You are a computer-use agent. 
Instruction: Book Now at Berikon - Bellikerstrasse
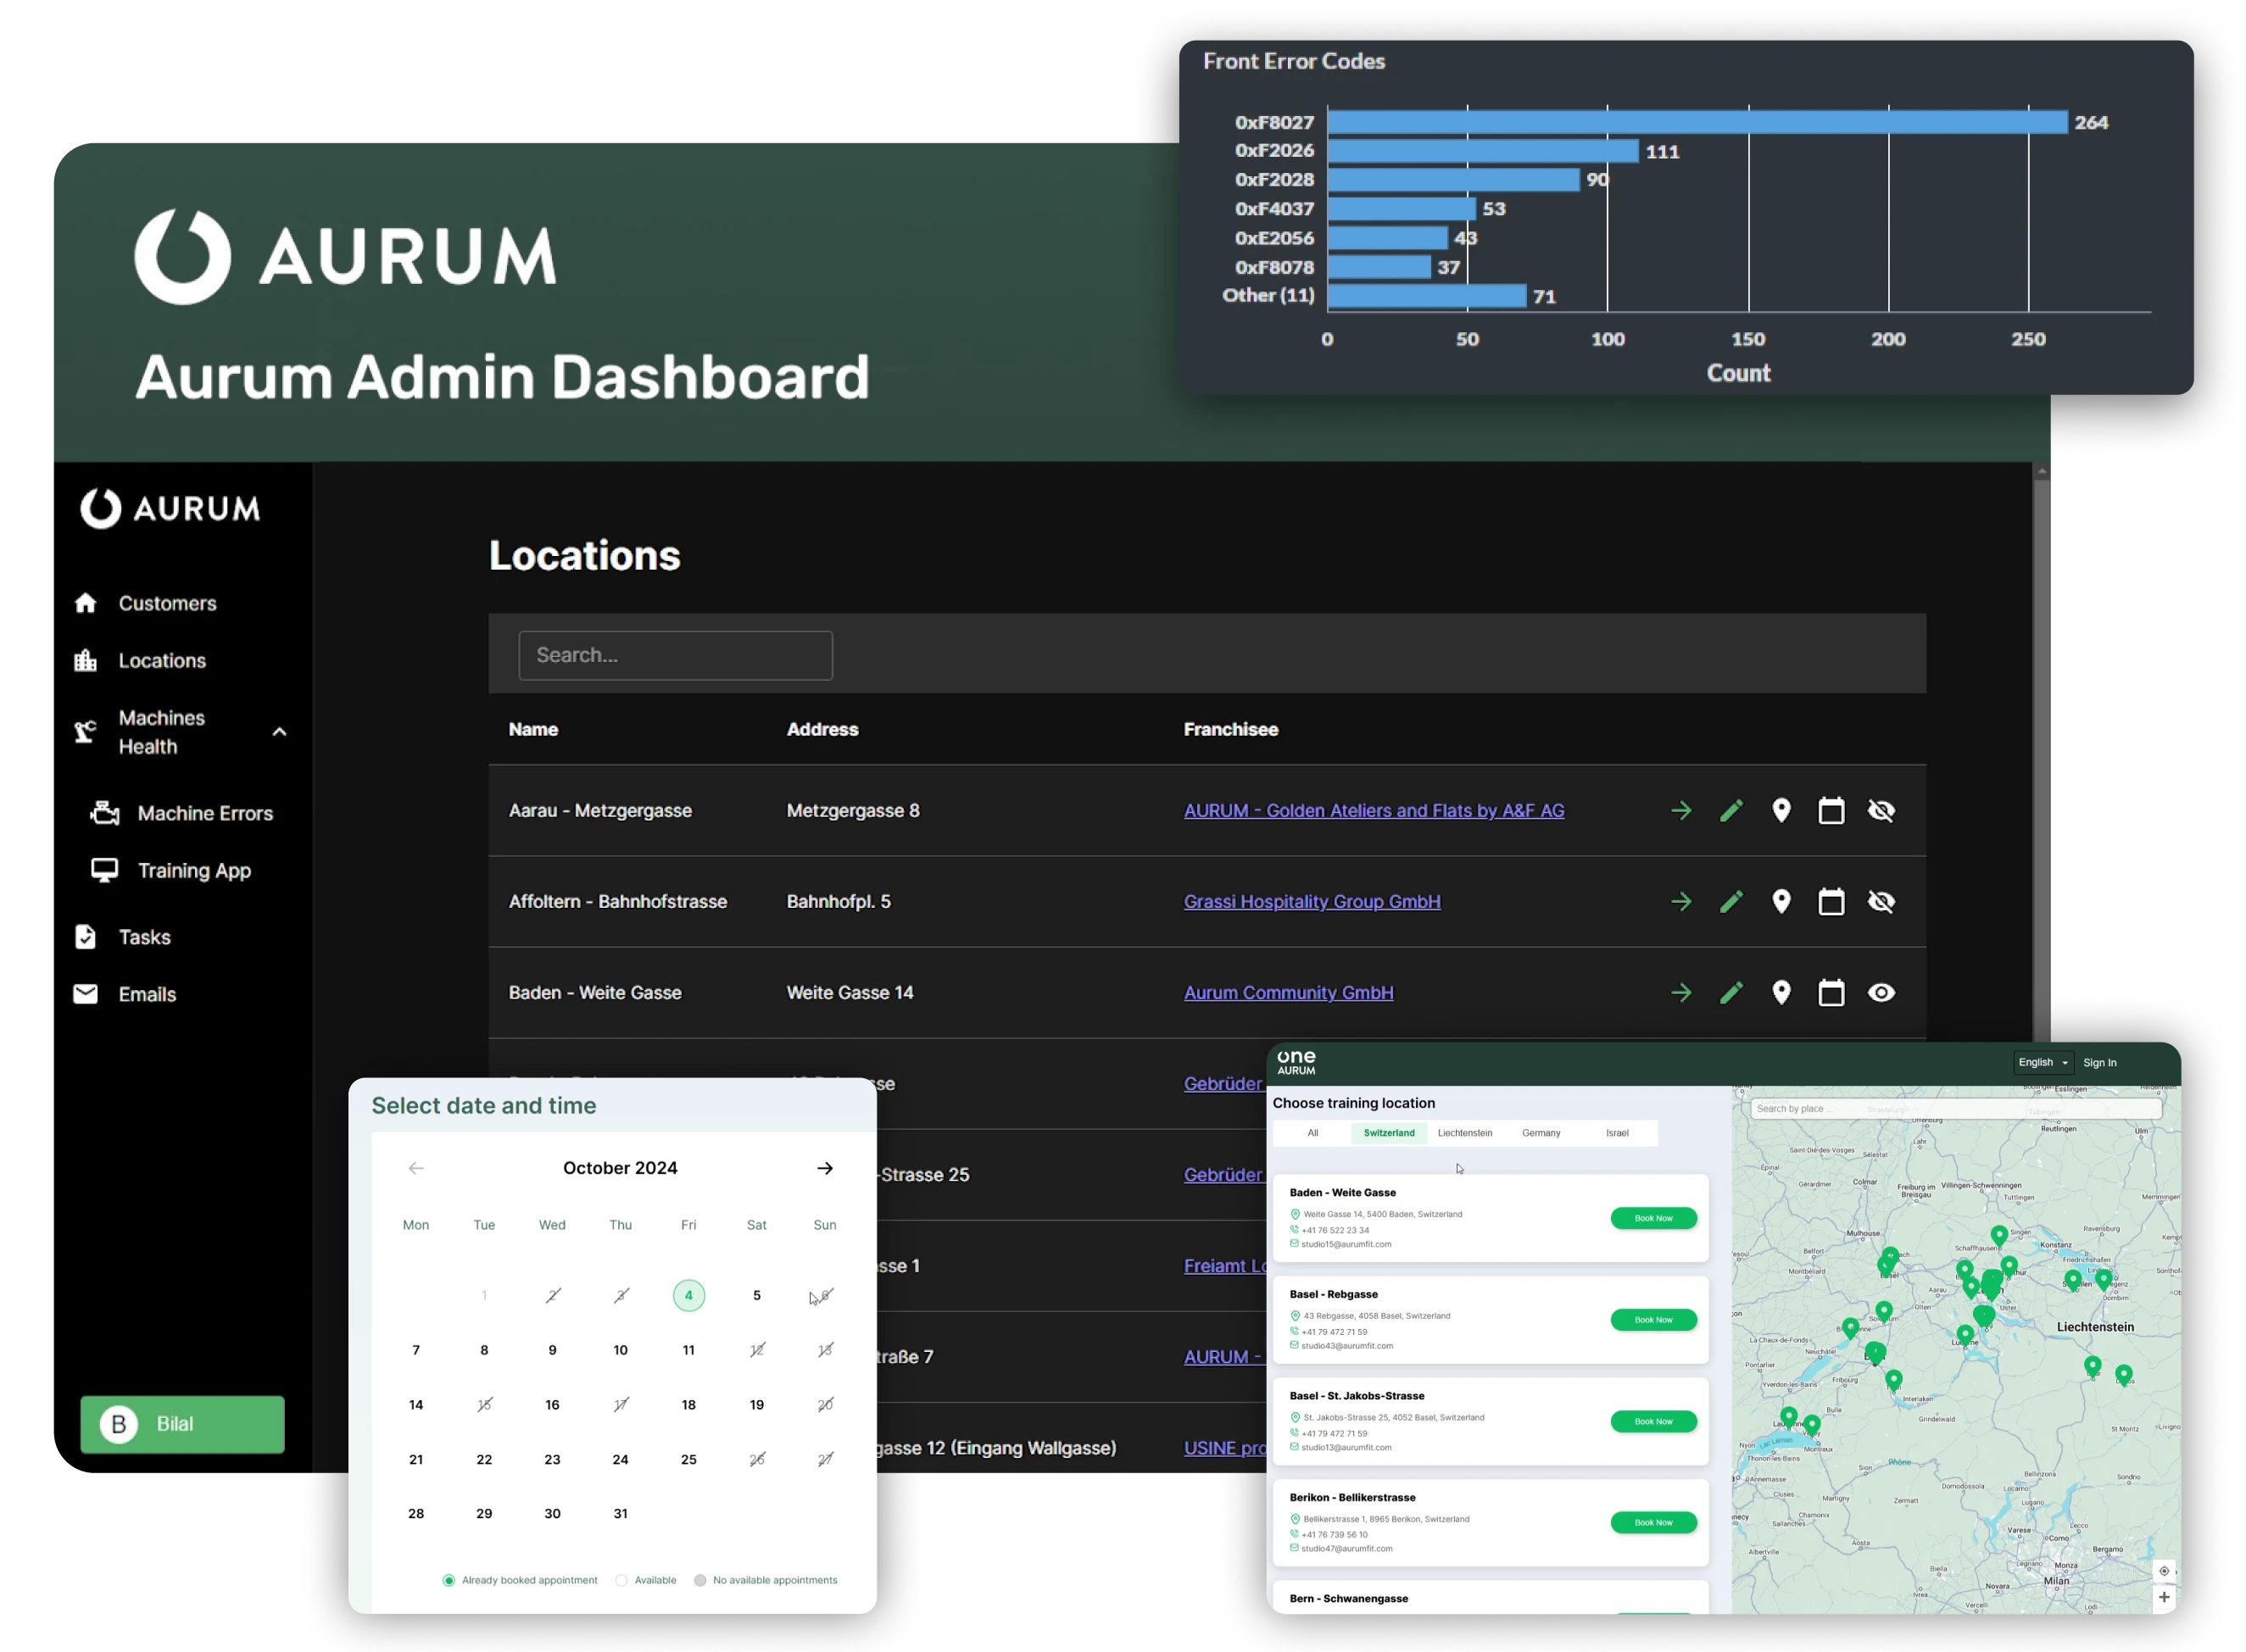point(1653,1523)
